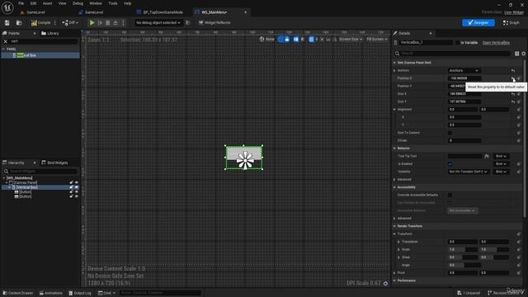Click the localization globe icon in viewport
Image resolution: width=528 pixels, height=297 pixels.
pyautogui.click(x=262, y=40)
